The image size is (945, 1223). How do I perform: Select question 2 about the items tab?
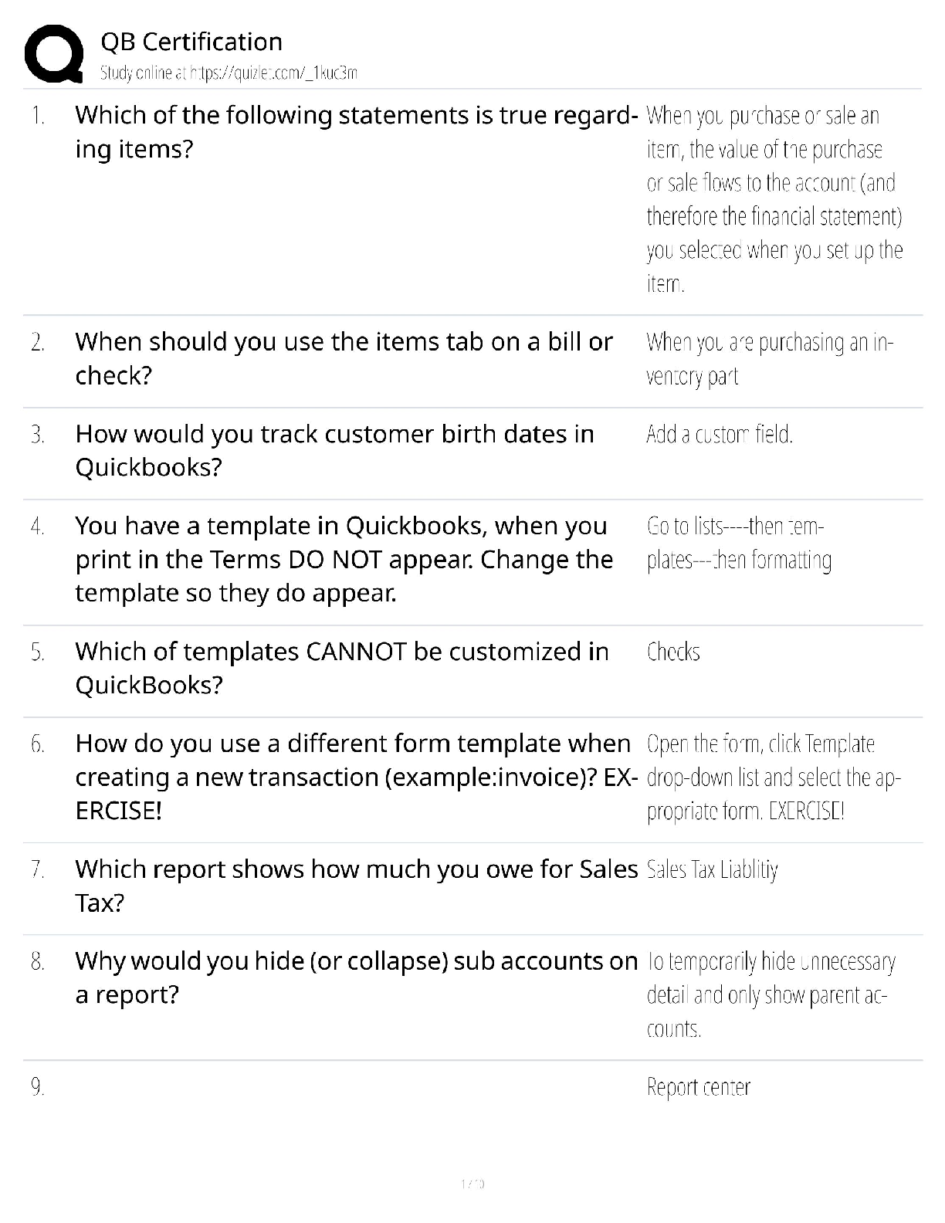pyautogui.click(x=344, y=358)
